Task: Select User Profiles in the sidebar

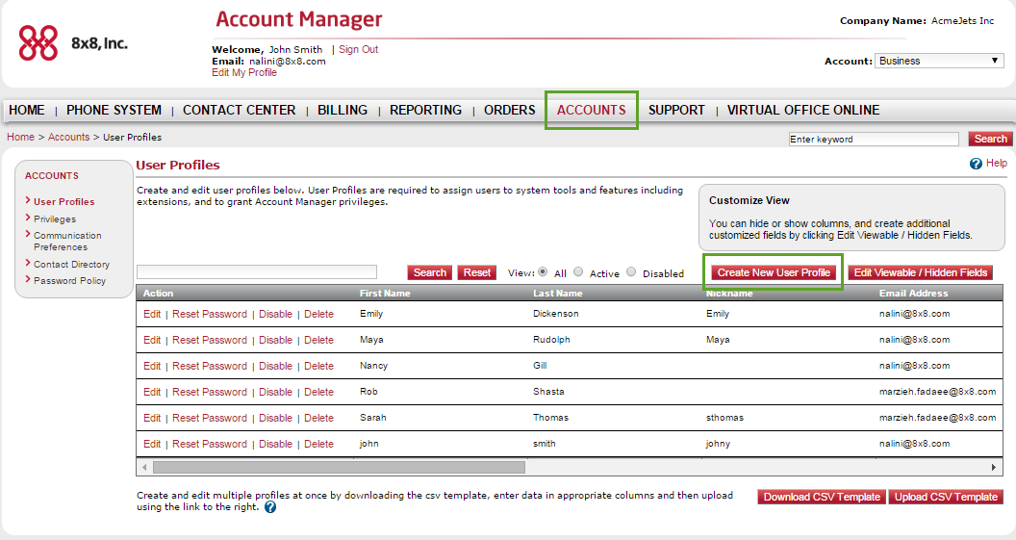Action: click(63, 201)
